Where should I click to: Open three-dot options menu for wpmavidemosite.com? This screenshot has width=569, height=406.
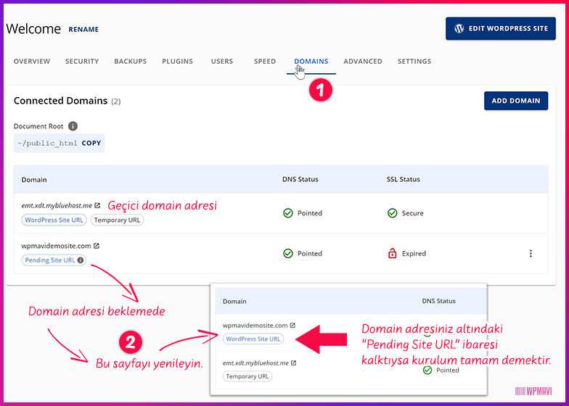[x=531, y=254]
